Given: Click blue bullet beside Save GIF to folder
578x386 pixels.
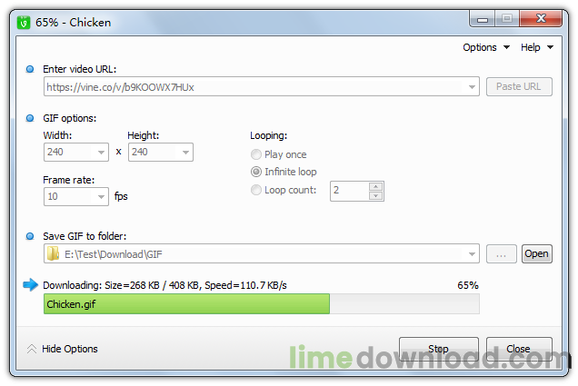Looking at the screenshot, I should point(30,236).
